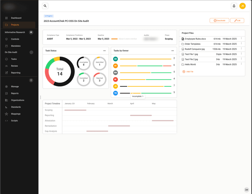Expand the Order Templates folder

[x=193, y=44]
